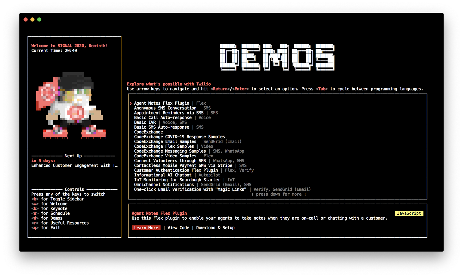Select IoT Monitoring for Sourdough Starter
Image resolution: width=463 pixels, height=277 pixels.
pyautogui.click(x=184, y=180)
